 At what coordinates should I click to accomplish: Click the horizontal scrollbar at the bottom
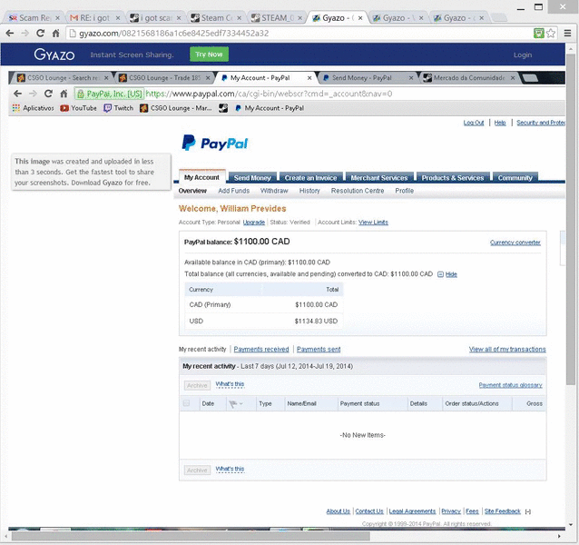(191, 536)
